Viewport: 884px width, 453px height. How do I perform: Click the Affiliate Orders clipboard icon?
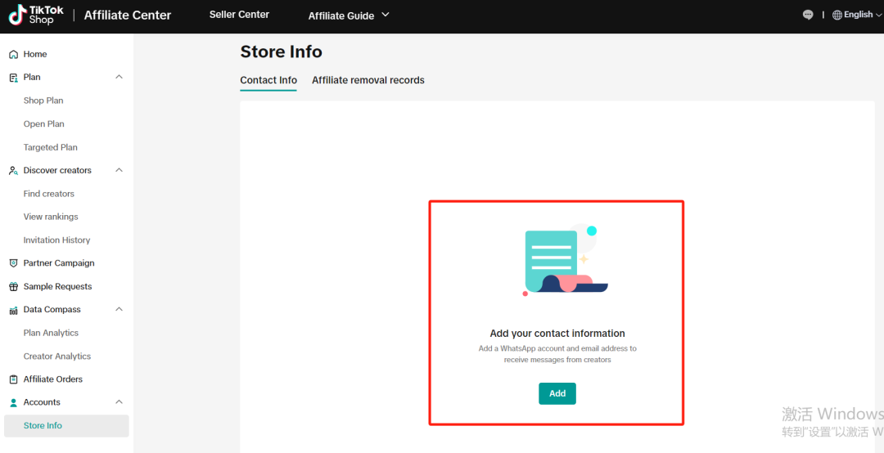[x=13, y=379]
